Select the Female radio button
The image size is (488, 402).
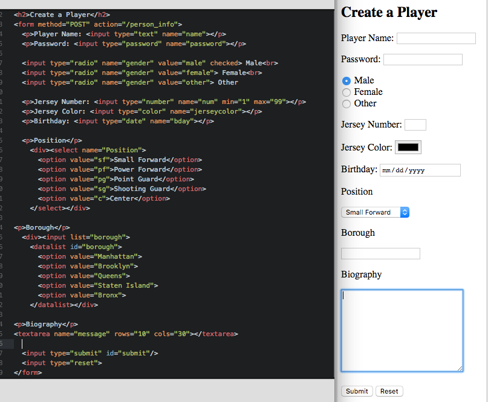coord(346,92)
